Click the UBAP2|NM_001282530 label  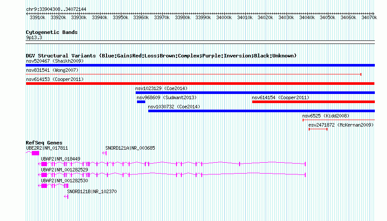click(64, 181)
